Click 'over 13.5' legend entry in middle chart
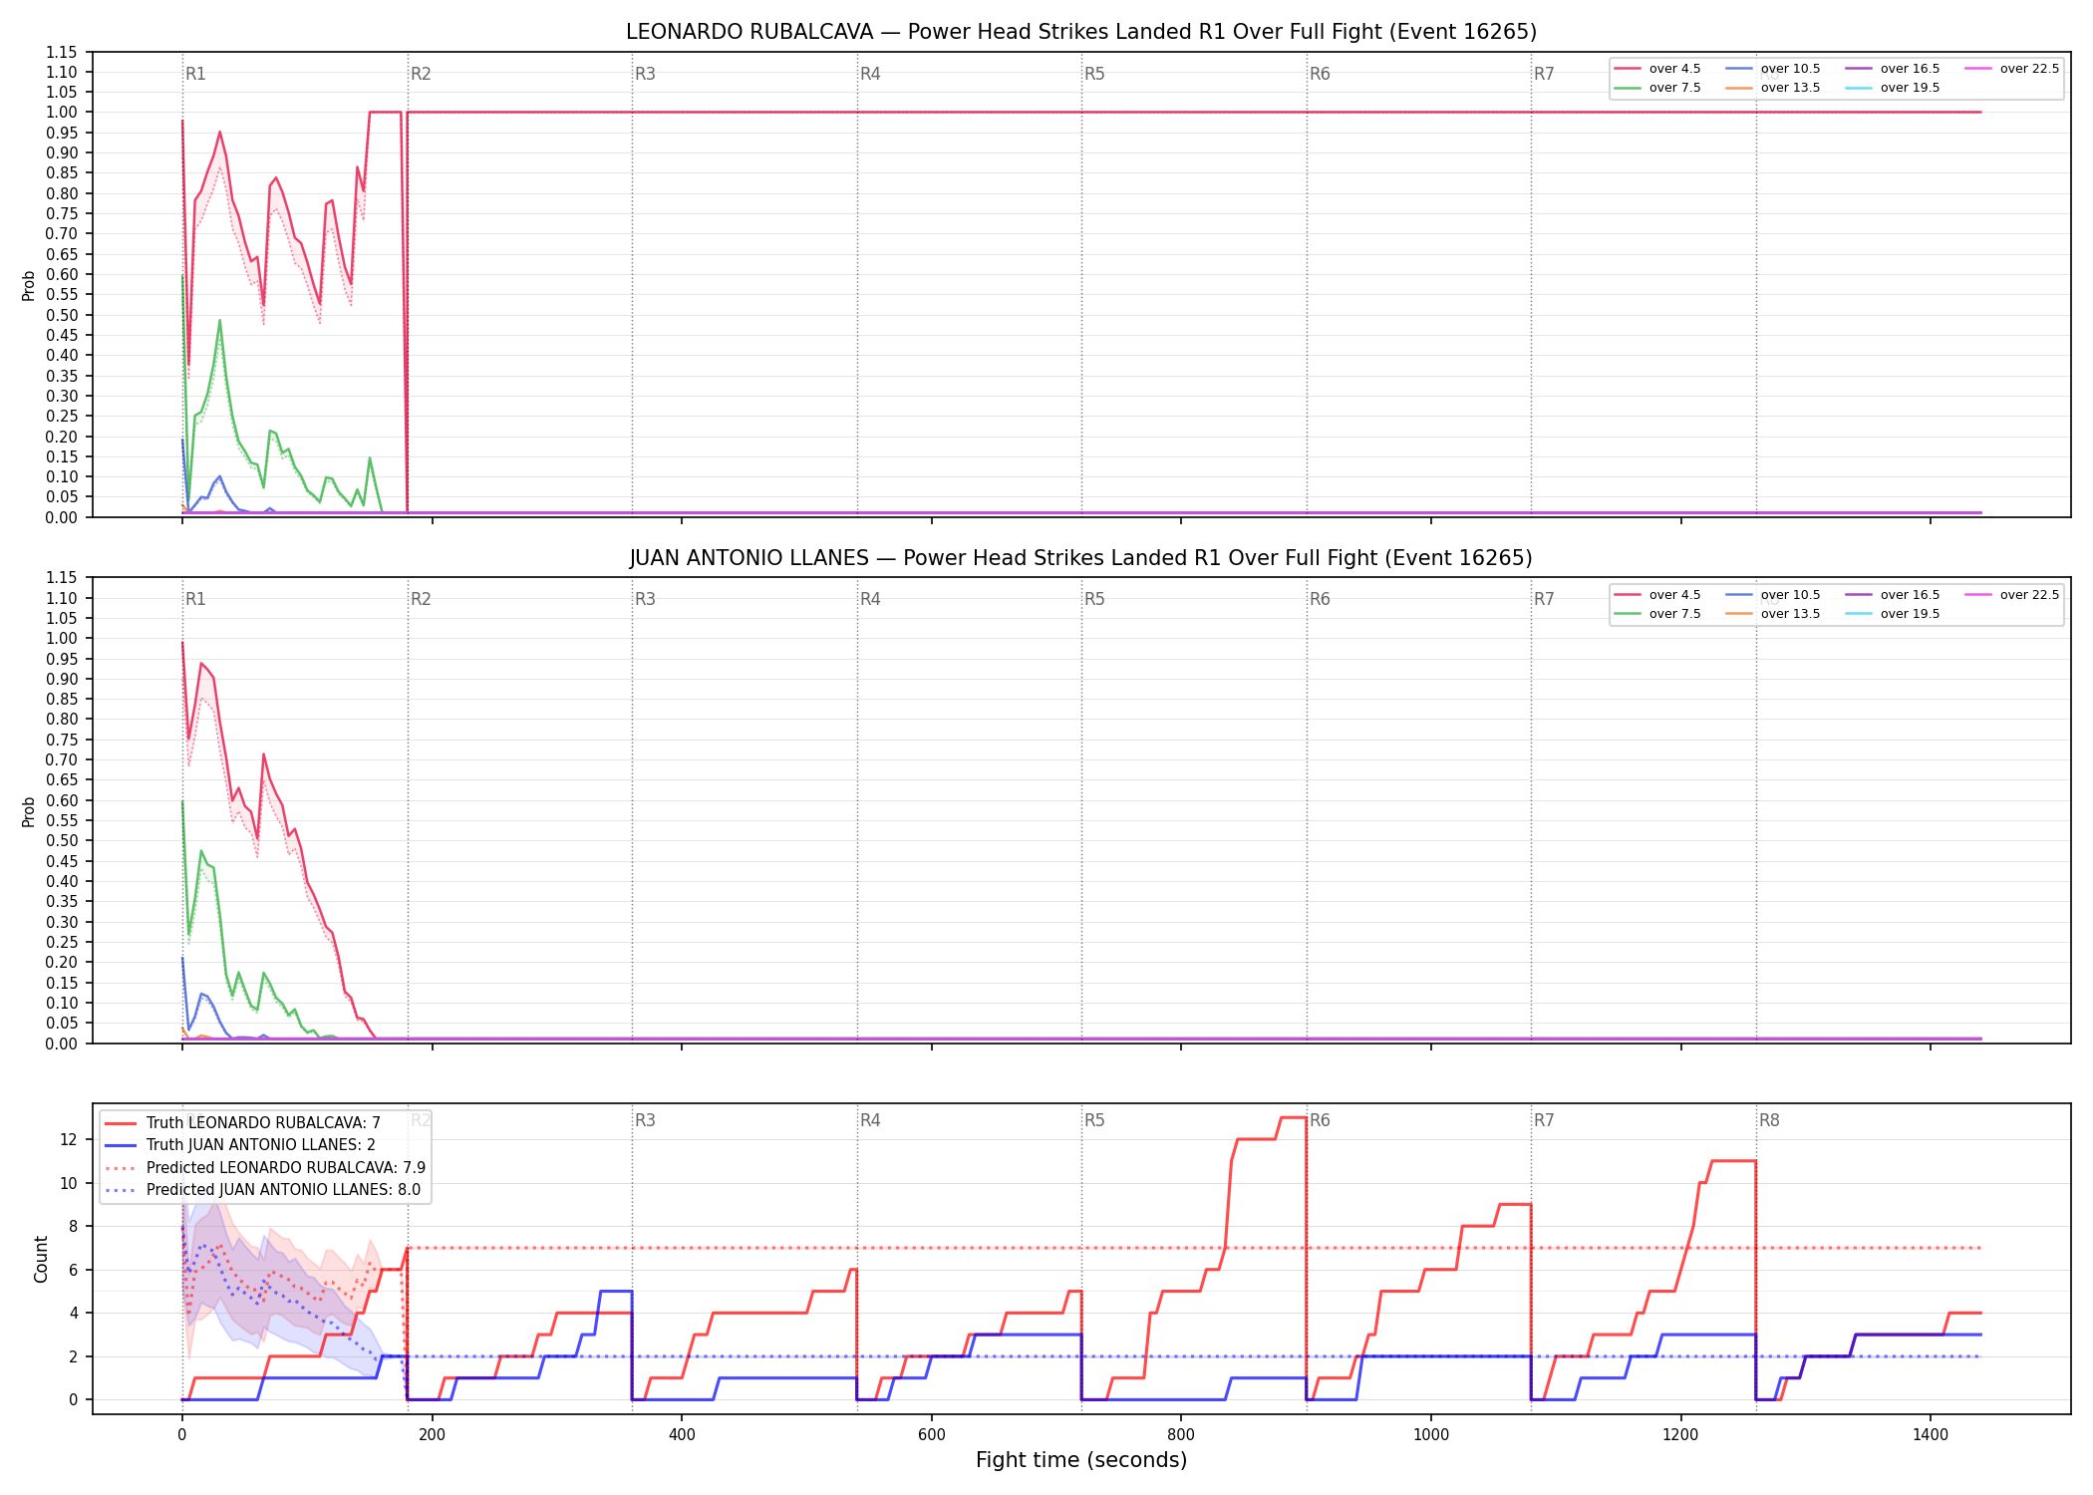Image resolution: width=2093 pixels, height=1495 pixels. pos(1773,614)
